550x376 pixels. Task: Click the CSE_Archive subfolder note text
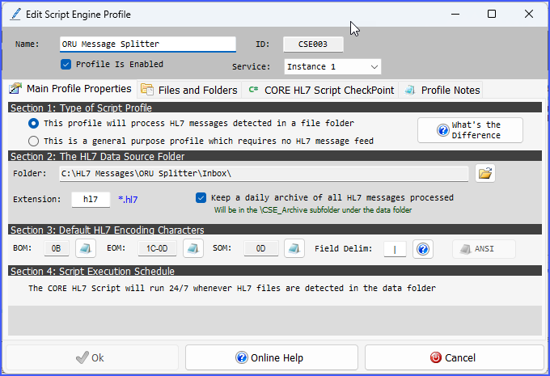click(313, 209)
